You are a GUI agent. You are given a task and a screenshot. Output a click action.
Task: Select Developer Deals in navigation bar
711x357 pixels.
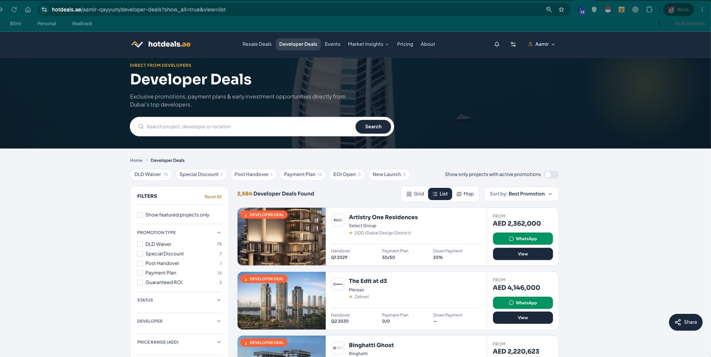pyautogui.click(x=298, y=44)
